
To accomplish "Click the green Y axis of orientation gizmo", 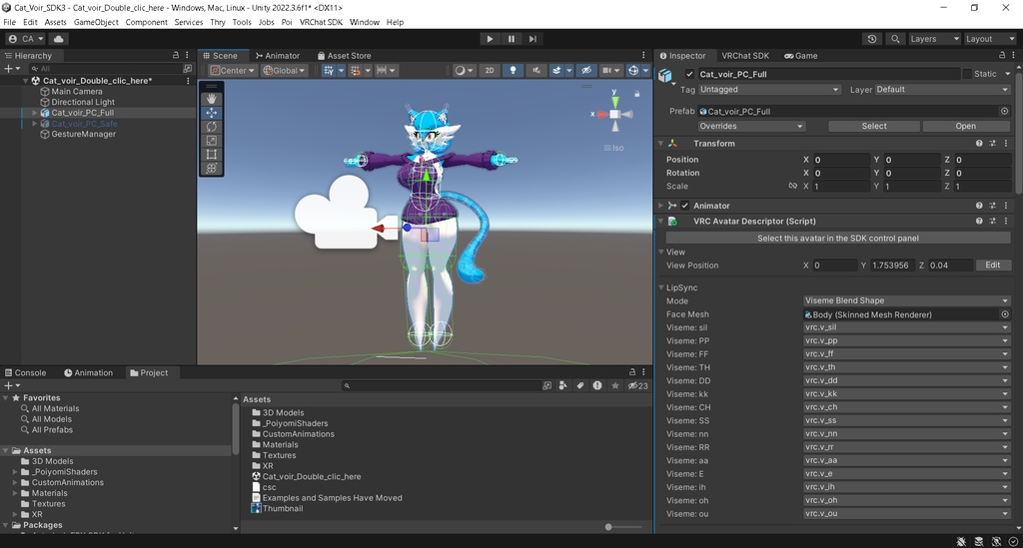I will click(614, 100).
